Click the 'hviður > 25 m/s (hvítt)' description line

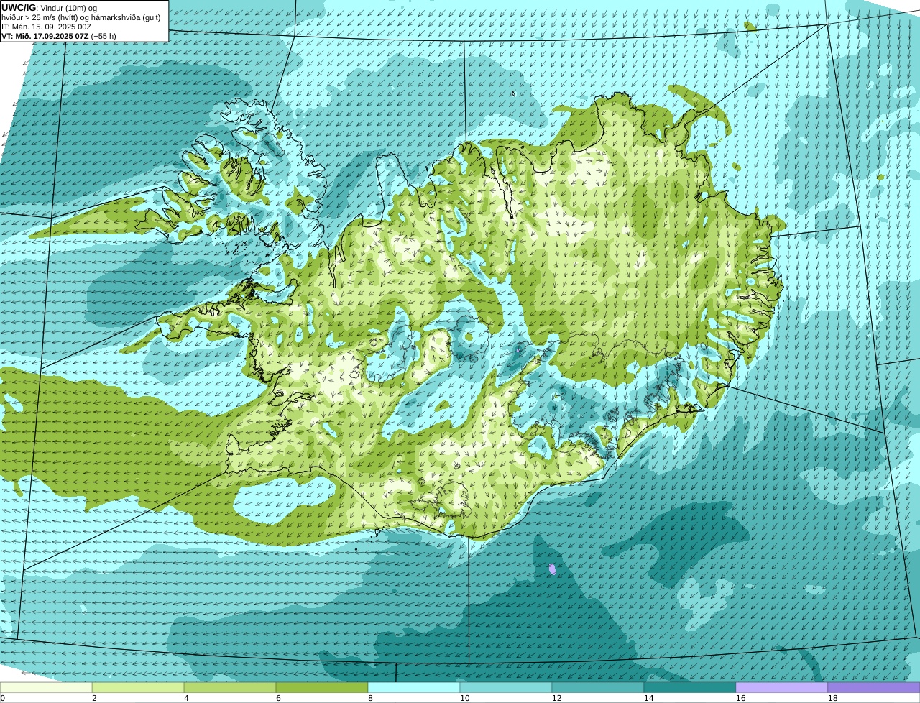point(80,17)
